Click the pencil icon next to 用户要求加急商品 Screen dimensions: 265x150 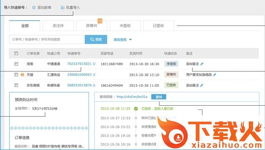[x=215, y=75]
